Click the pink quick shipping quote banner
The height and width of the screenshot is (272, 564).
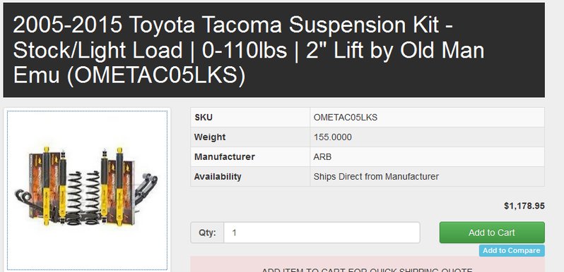pos(368,264)
